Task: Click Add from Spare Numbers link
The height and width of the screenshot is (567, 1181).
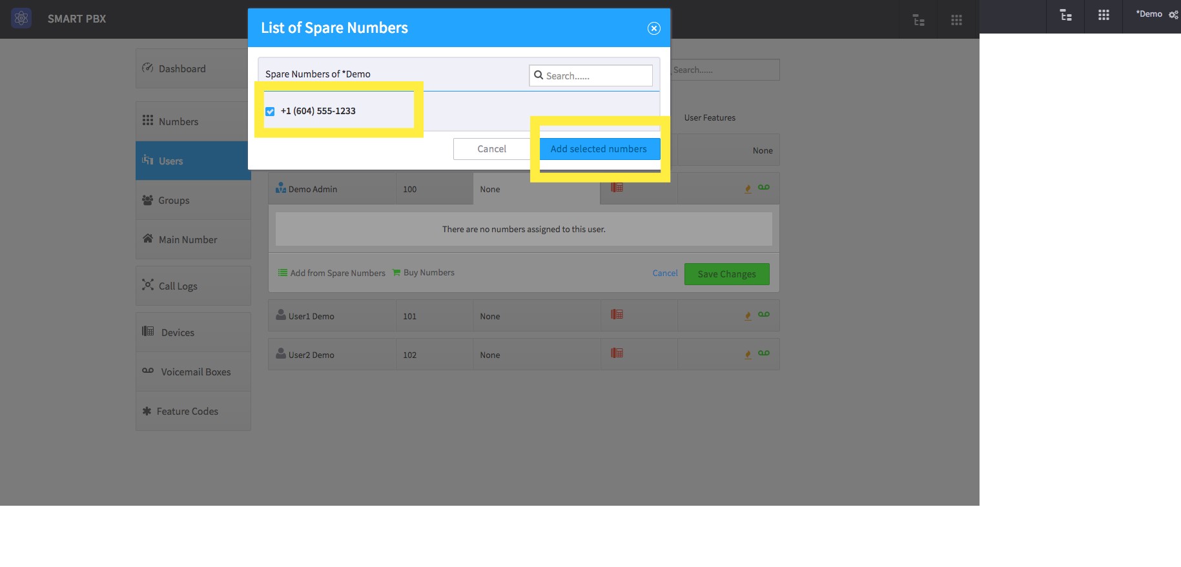Action: (x=332, y=273)
